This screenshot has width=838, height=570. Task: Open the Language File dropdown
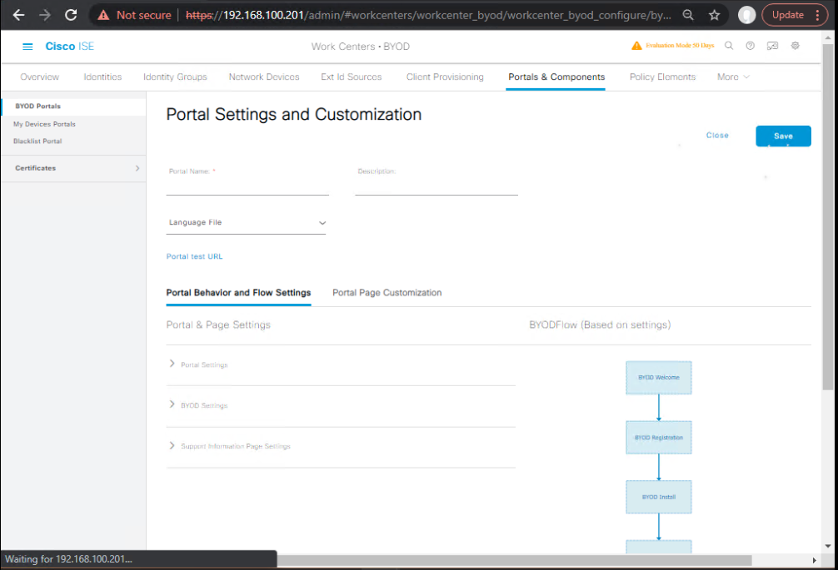pyautogui.click(x=246, y=222)
